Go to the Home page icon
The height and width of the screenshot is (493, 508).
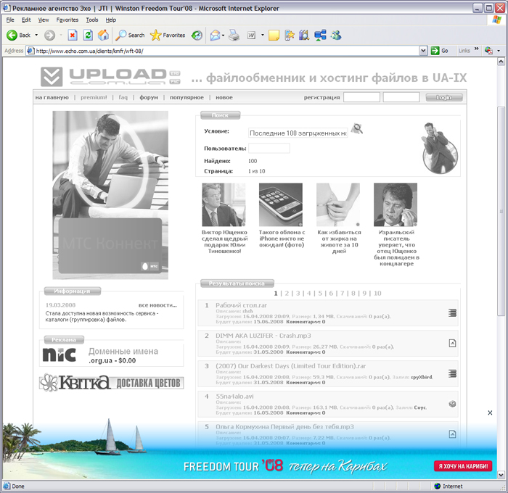coord(103,35)
